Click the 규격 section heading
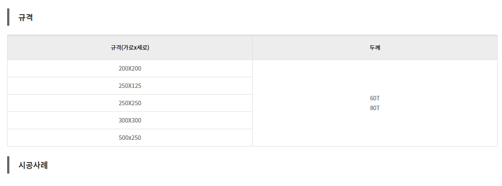502x186 pixels. pos(25,18)
